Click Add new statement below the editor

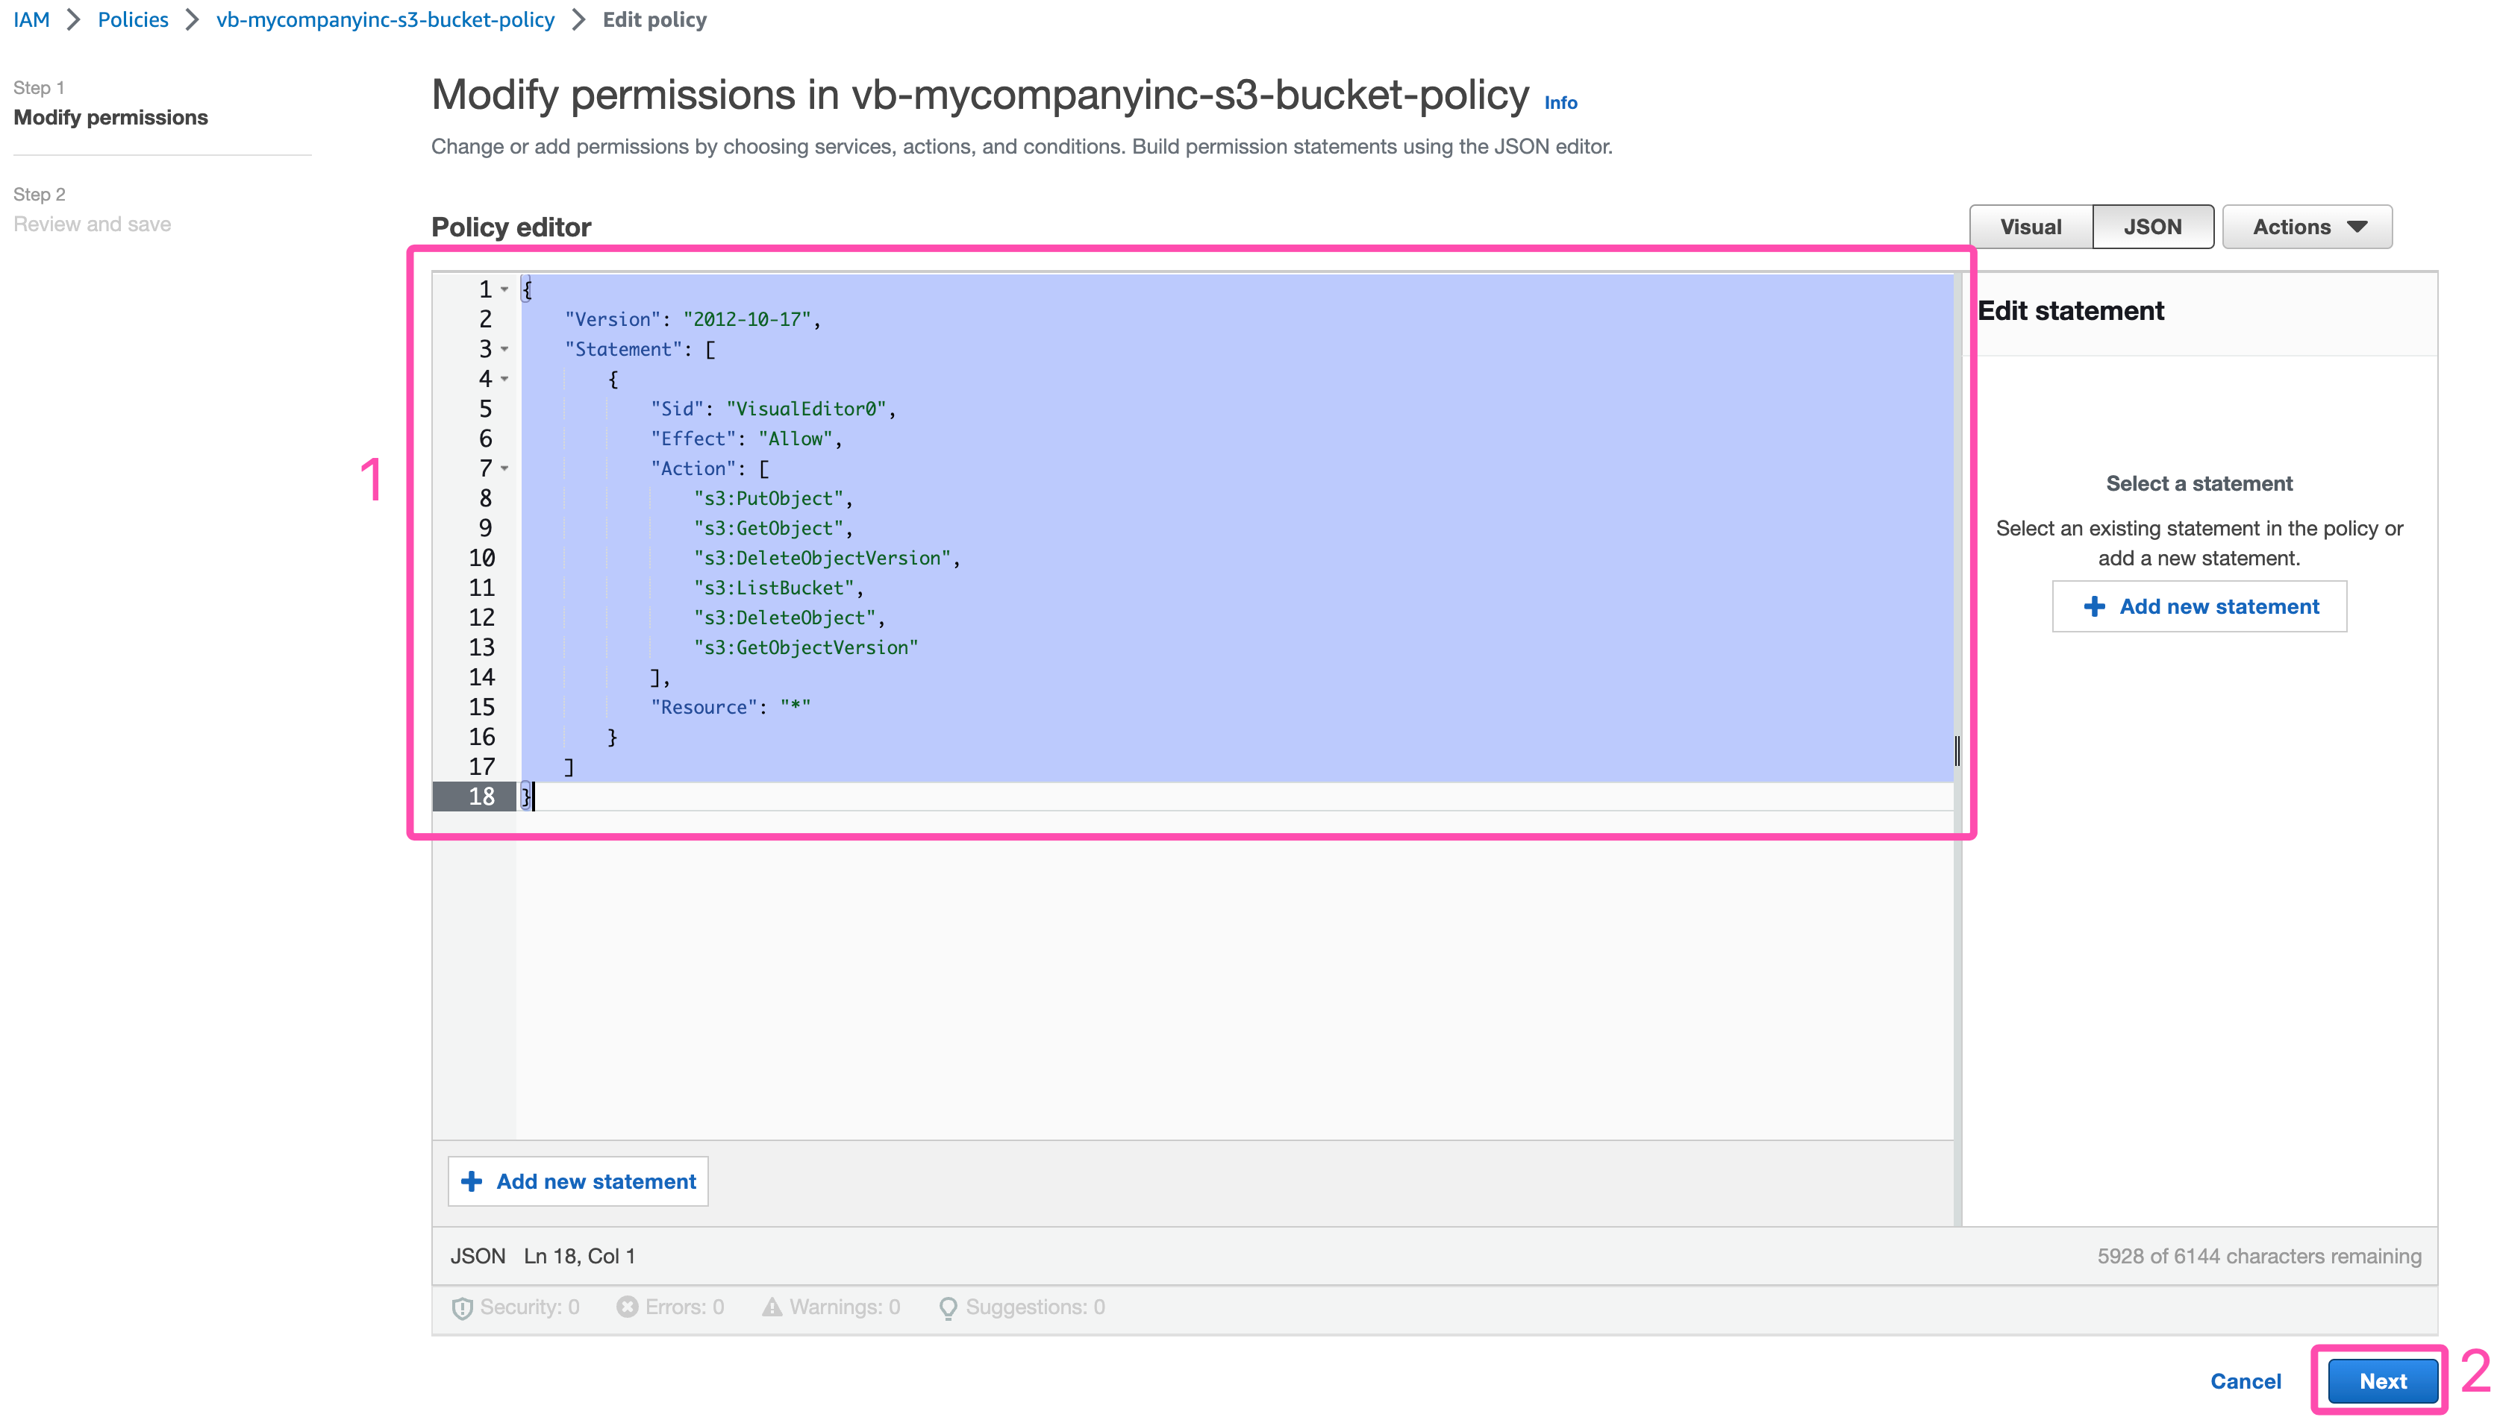578,1181
